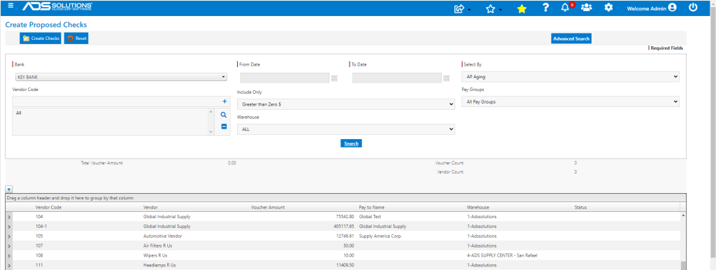Image resolution: width=716 pixels, height=270 pixels.
Task: Open the To Date calendar picker
Action: pos(446,78)
